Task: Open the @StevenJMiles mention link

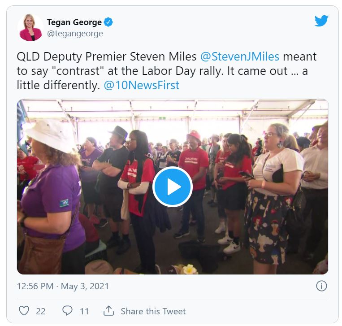Action: [x=240, y=57]
